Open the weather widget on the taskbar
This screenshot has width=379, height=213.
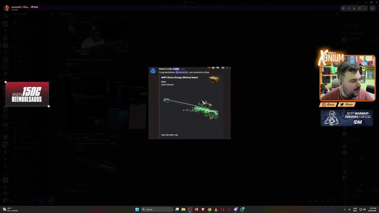[10, 209]
